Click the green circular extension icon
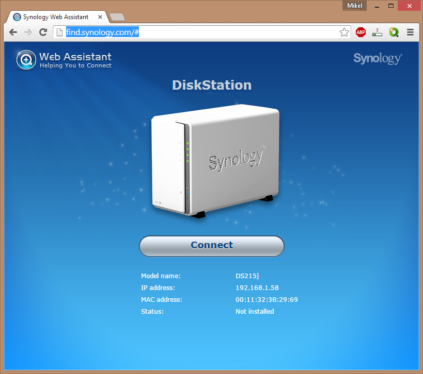This screenshot has width=423, height=374. (x=394, y=32)
